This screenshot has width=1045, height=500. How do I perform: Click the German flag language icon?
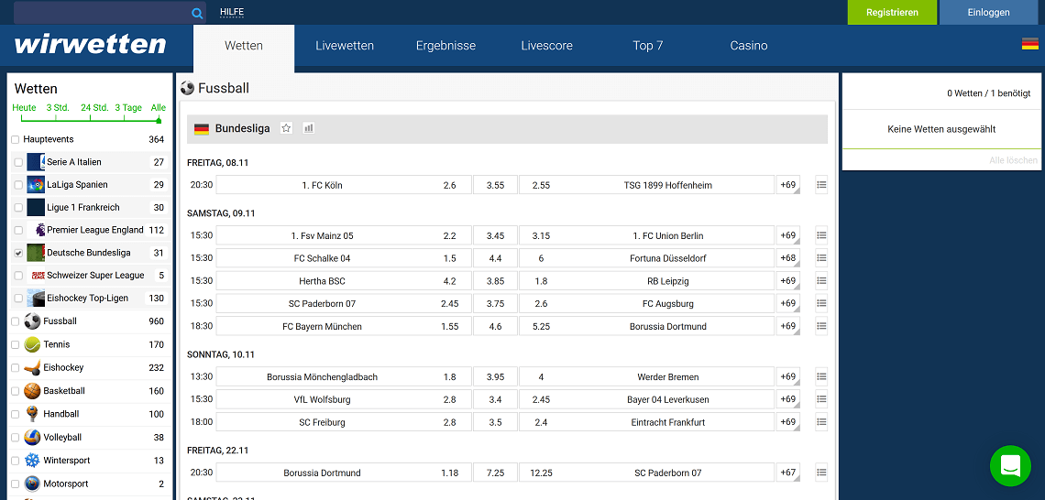coord(1029,44)
